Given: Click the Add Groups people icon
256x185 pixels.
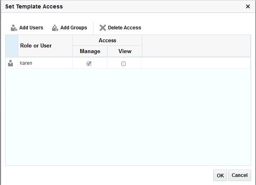Looking at the screenshot, I should 55,28.
